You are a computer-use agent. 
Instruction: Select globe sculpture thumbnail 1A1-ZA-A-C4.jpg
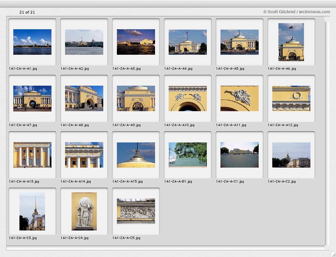click(84, 211)
